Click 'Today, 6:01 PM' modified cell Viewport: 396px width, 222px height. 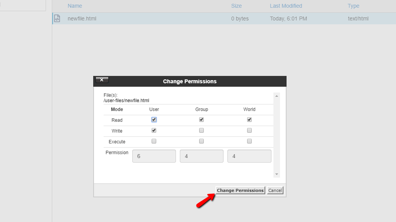tap(288, 18)
